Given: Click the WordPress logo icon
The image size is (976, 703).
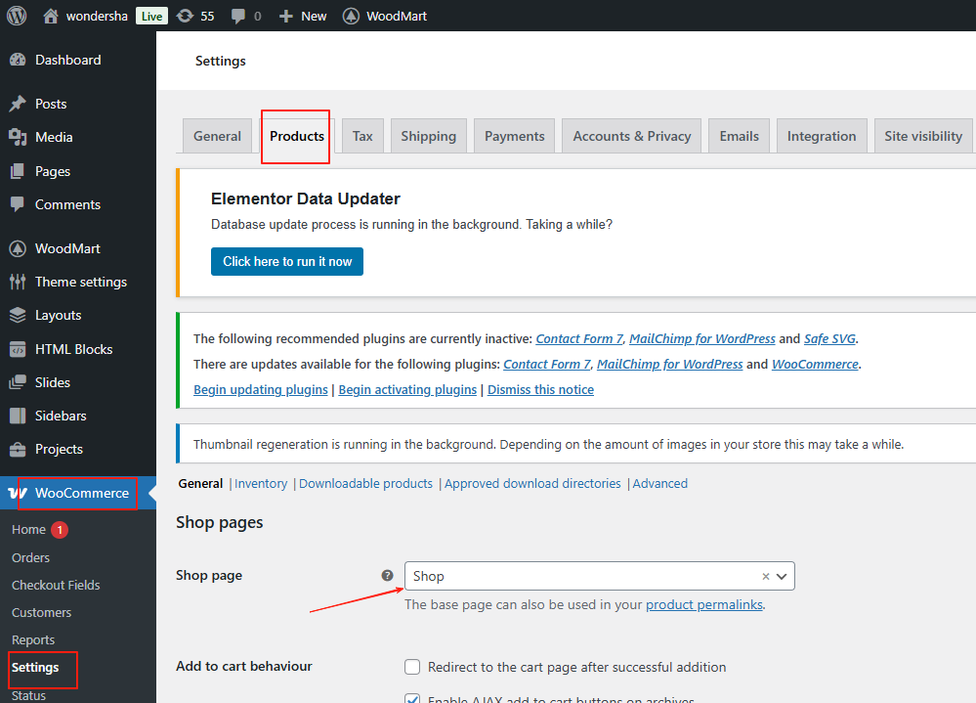Looking at the screenshot, I should 17,16.
